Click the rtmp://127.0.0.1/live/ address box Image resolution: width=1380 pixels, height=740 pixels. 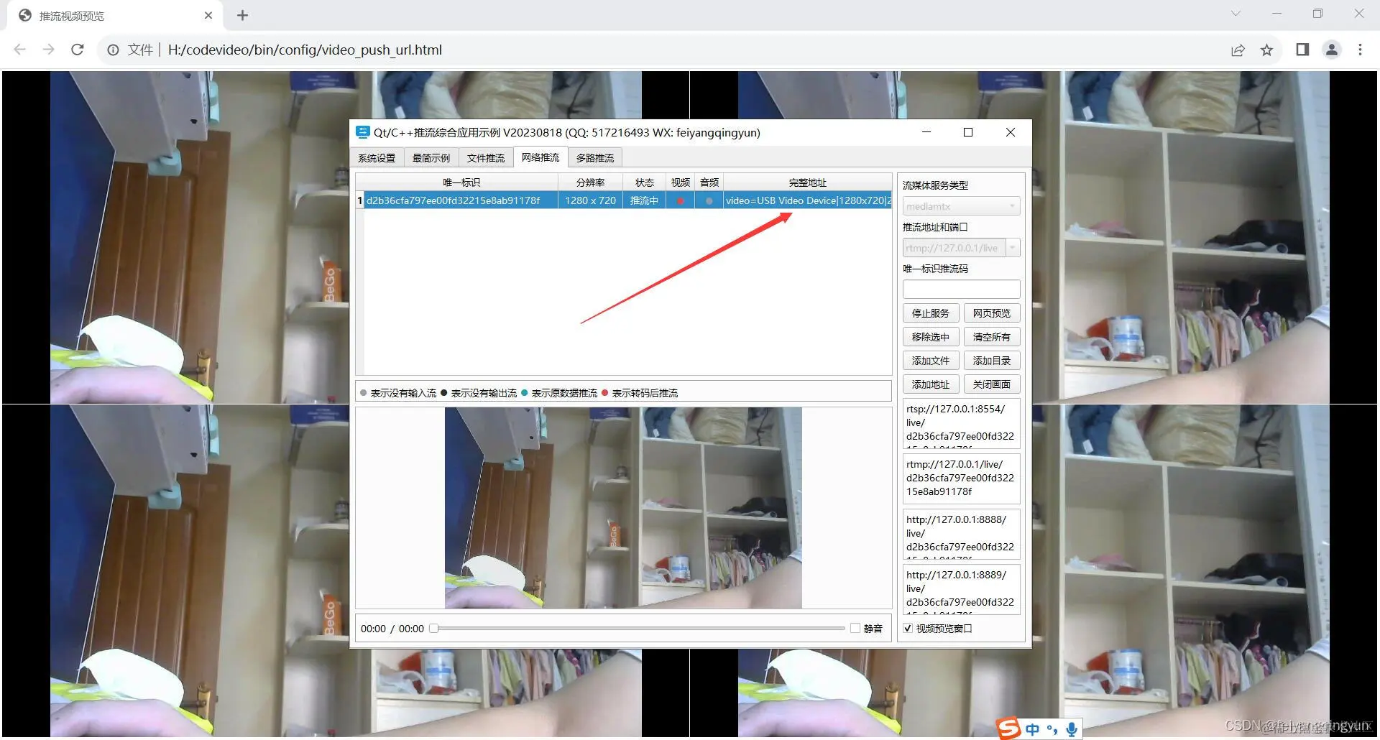(x=961, y=478)
